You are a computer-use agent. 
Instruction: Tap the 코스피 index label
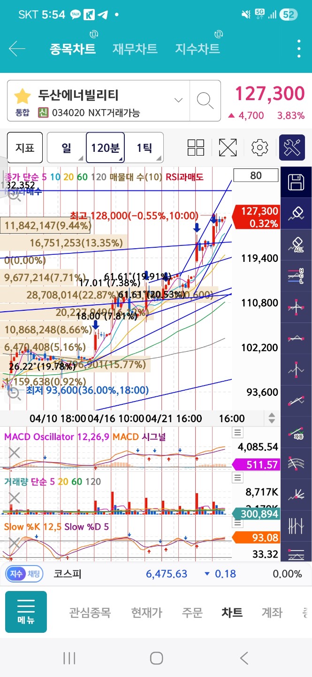(68, 574)
